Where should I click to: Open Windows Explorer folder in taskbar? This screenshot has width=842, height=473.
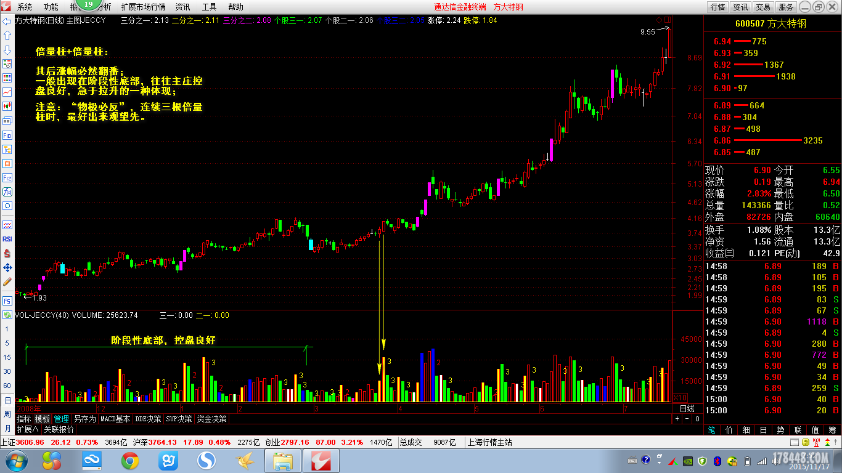[x=283, y=461]
